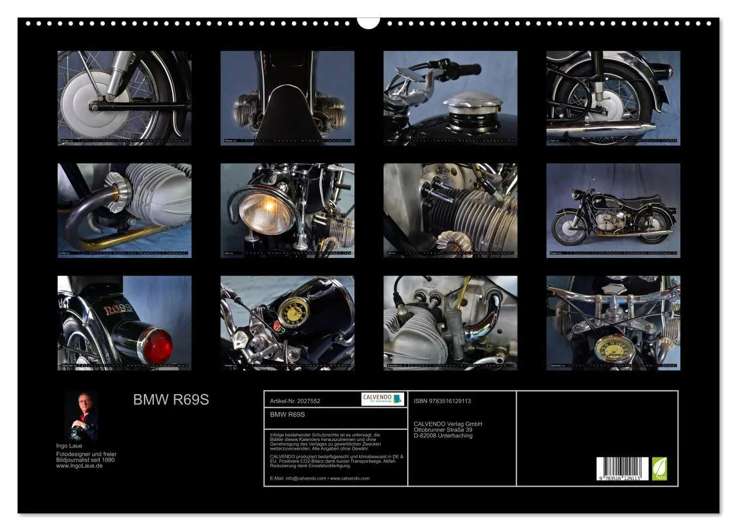Open the www.IngoLaue.de website link
Image resolution: width=737 pixels, height=531 pixels.
point(80,466)
